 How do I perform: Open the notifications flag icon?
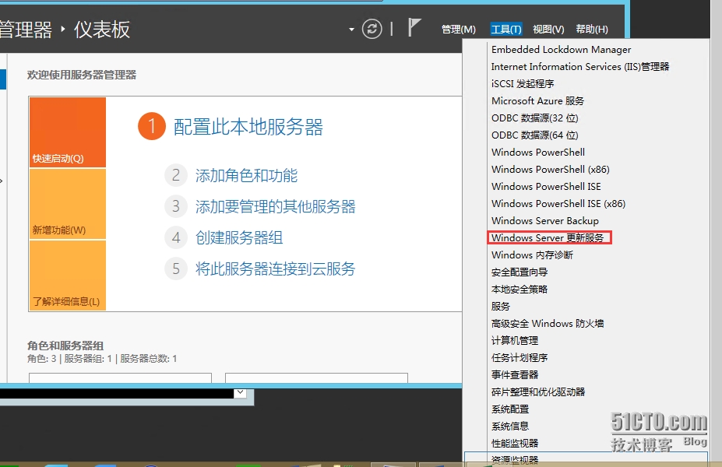coord(414,27)
